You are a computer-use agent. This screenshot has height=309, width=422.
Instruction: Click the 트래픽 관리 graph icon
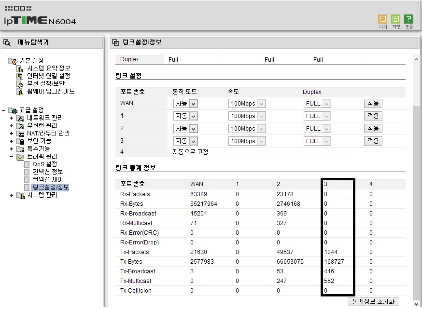tap(20, 157)
